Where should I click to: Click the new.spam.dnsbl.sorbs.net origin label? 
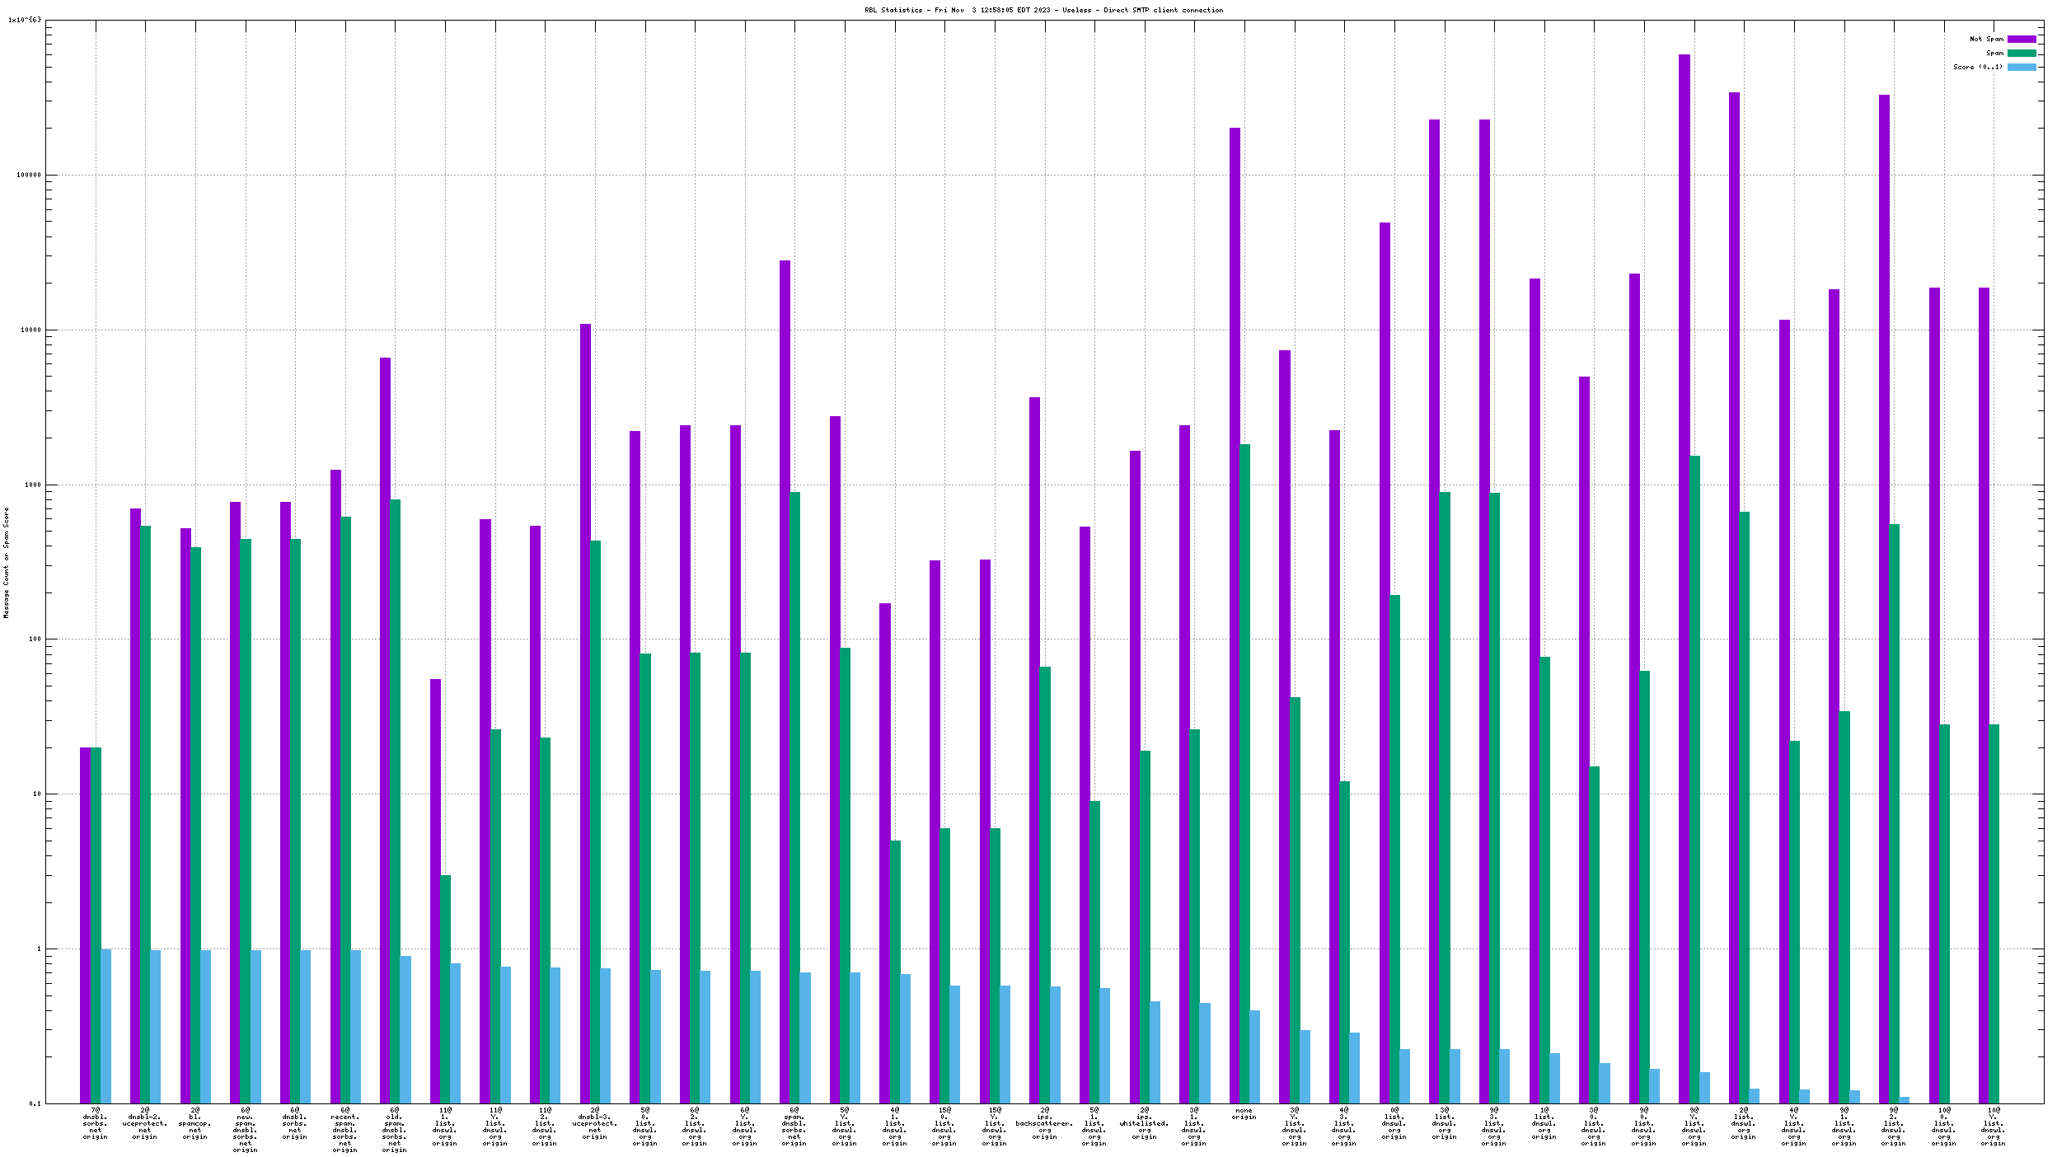(245, 1130)
